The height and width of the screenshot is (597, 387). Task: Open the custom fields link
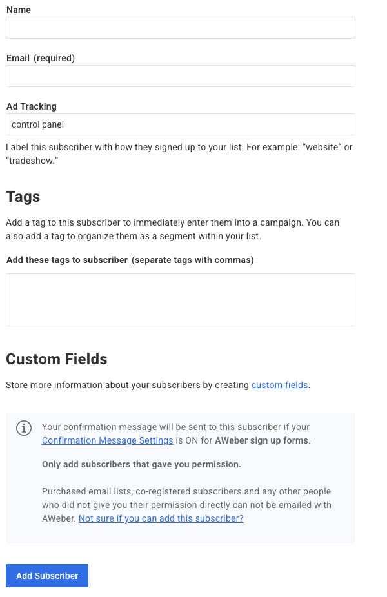pyautogui.click(x=279, y=385)
